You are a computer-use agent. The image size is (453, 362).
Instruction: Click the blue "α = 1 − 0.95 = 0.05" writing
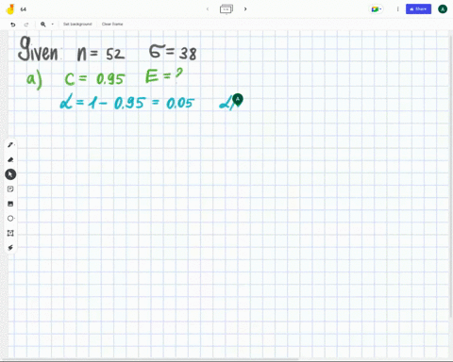(x=127, y=103)
